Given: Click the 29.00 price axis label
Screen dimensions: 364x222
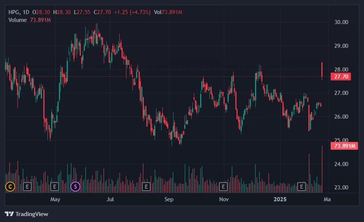Looking at the screenshot, I should pos(341,46).
